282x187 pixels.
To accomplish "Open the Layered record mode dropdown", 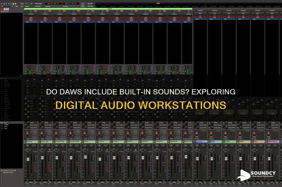I will coord(28,6).
